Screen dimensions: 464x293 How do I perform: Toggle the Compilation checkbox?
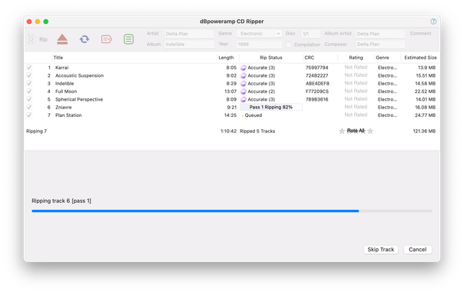pyautogui.click(x=289, y=45)
